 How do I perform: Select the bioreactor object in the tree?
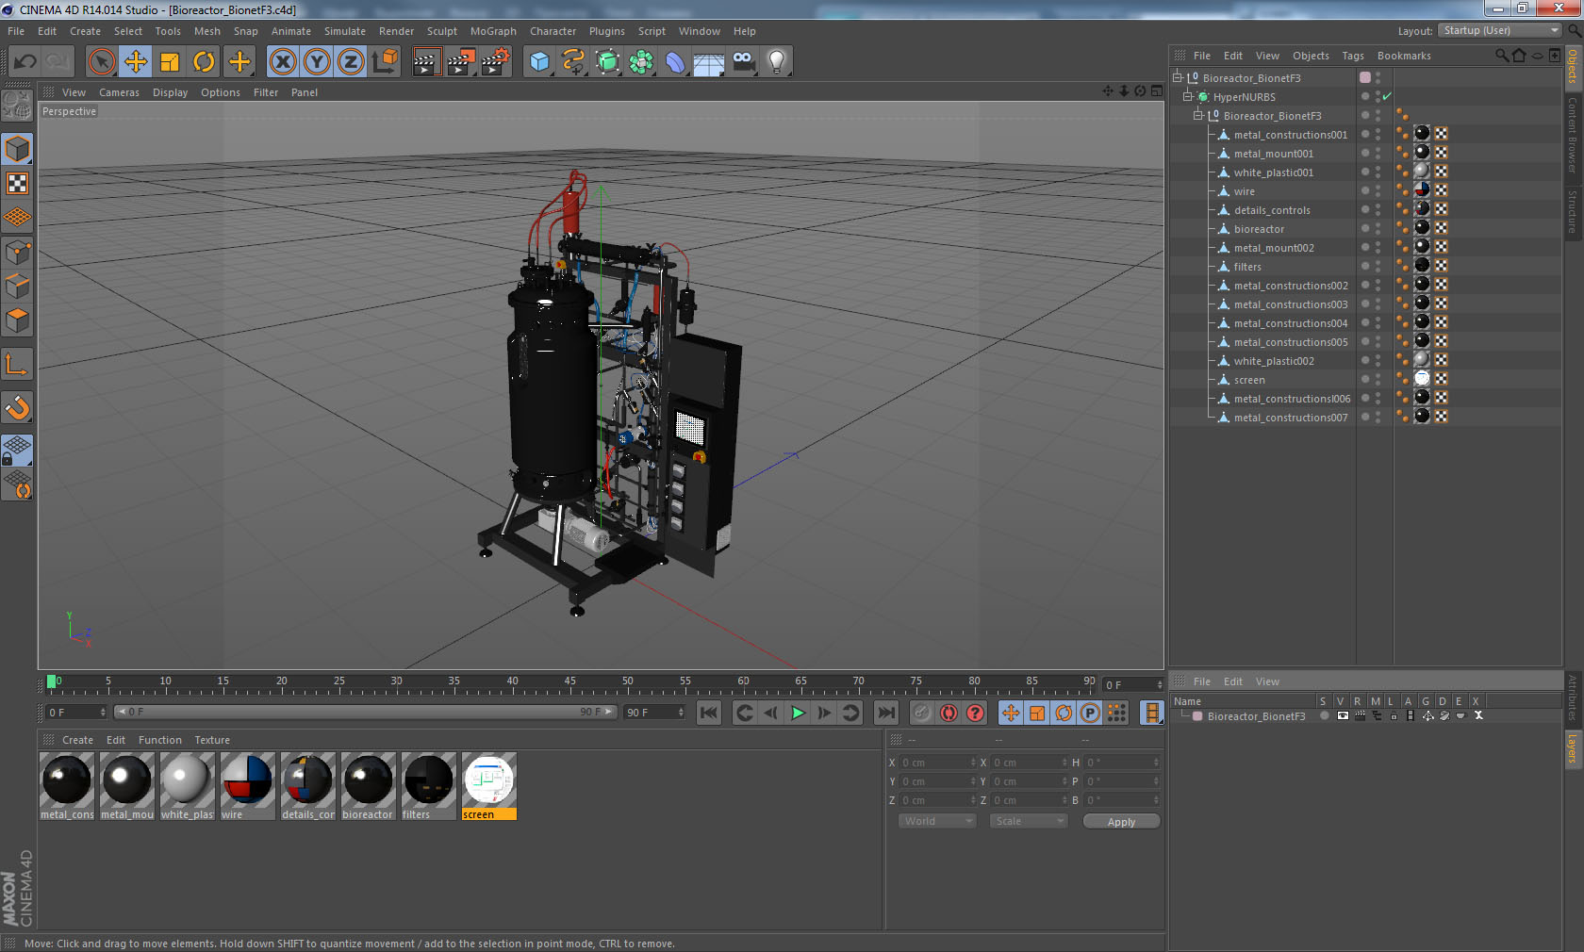click(1259, 229)
